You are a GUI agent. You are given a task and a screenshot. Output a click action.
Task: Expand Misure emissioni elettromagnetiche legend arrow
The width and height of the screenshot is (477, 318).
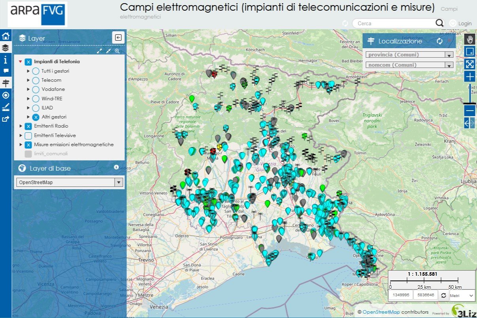click(21, 145)
